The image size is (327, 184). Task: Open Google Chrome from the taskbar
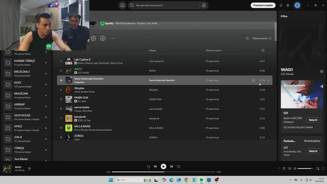(186, 180)
